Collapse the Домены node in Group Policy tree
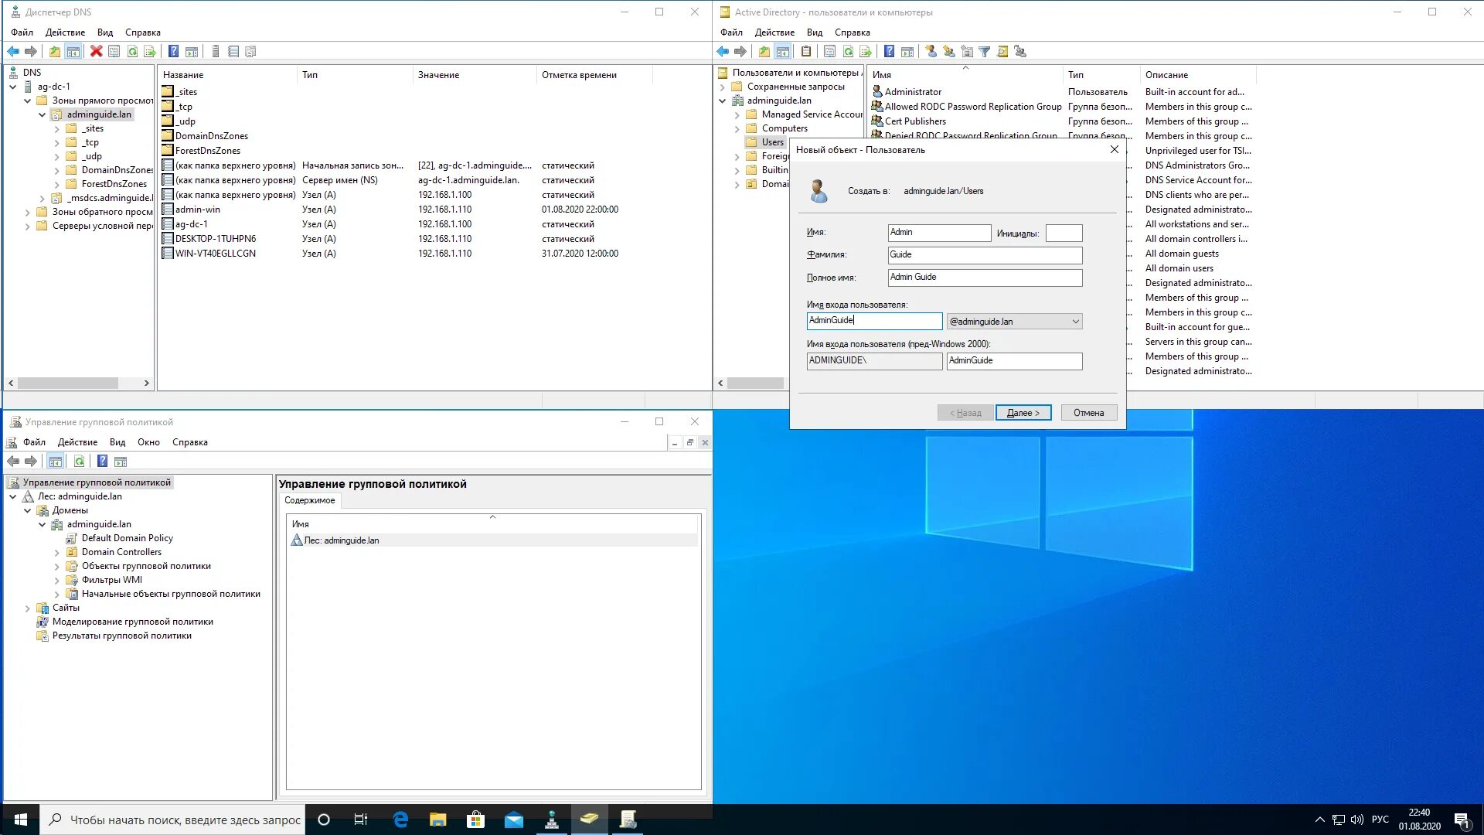Screen dimensions: 1484x835 click(28, 511)
